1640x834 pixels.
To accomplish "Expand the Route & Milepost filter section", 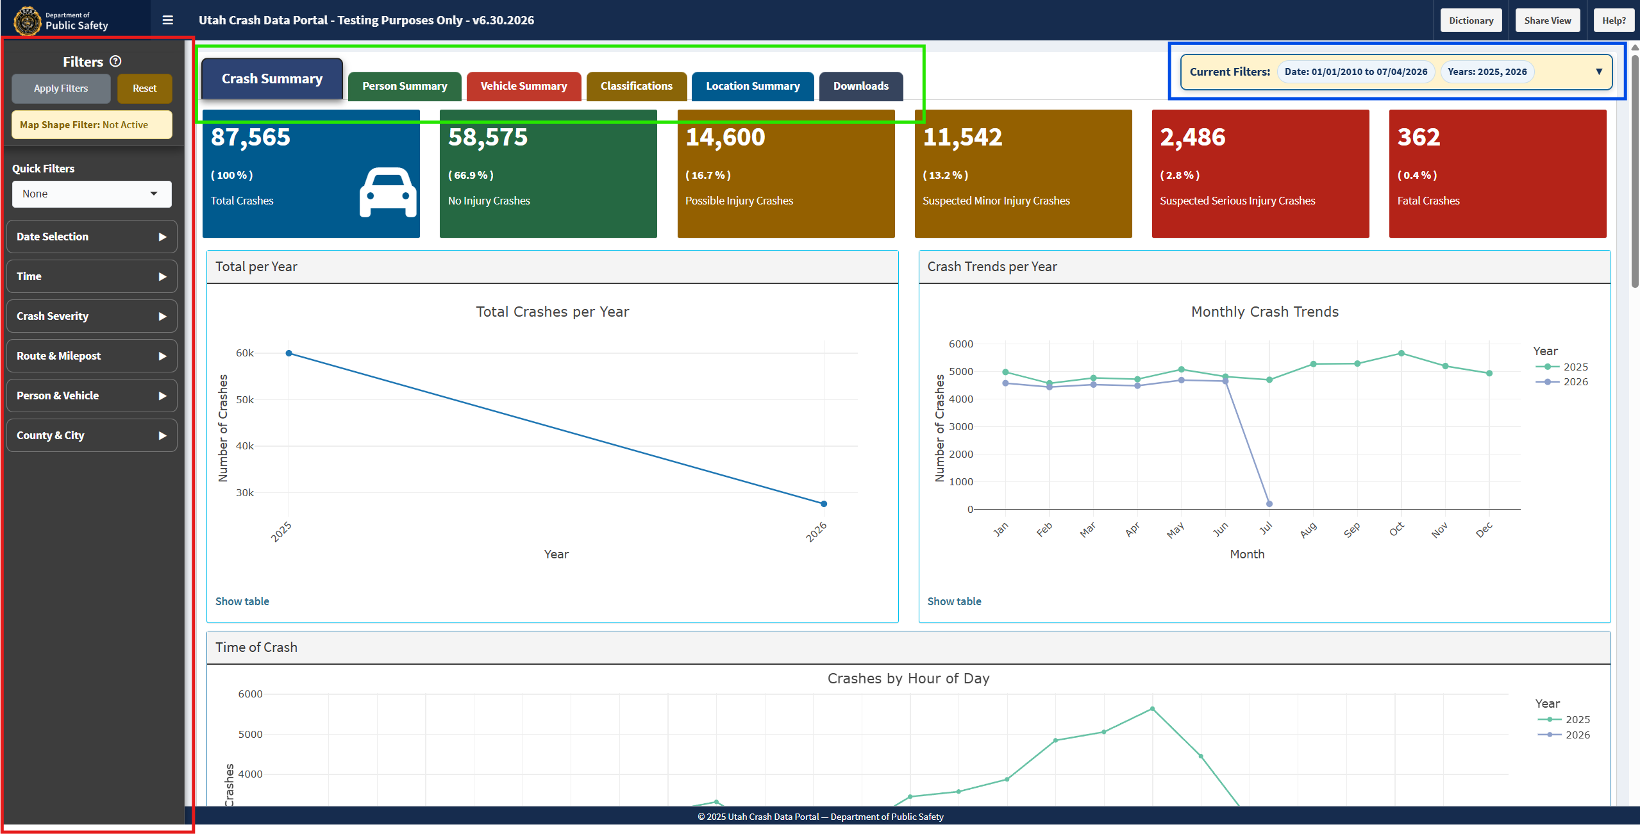I will [x=92, y=356].
